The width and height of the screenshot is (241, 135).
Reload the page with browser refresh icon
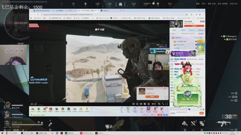click(38, 14)
